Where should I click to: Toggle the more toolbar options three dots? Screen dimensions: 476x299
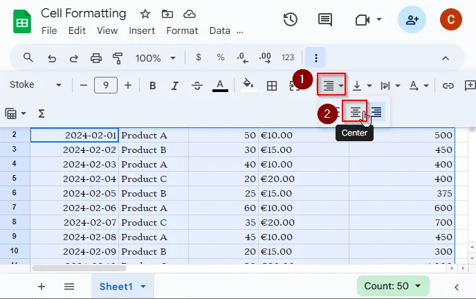(315, 57)
